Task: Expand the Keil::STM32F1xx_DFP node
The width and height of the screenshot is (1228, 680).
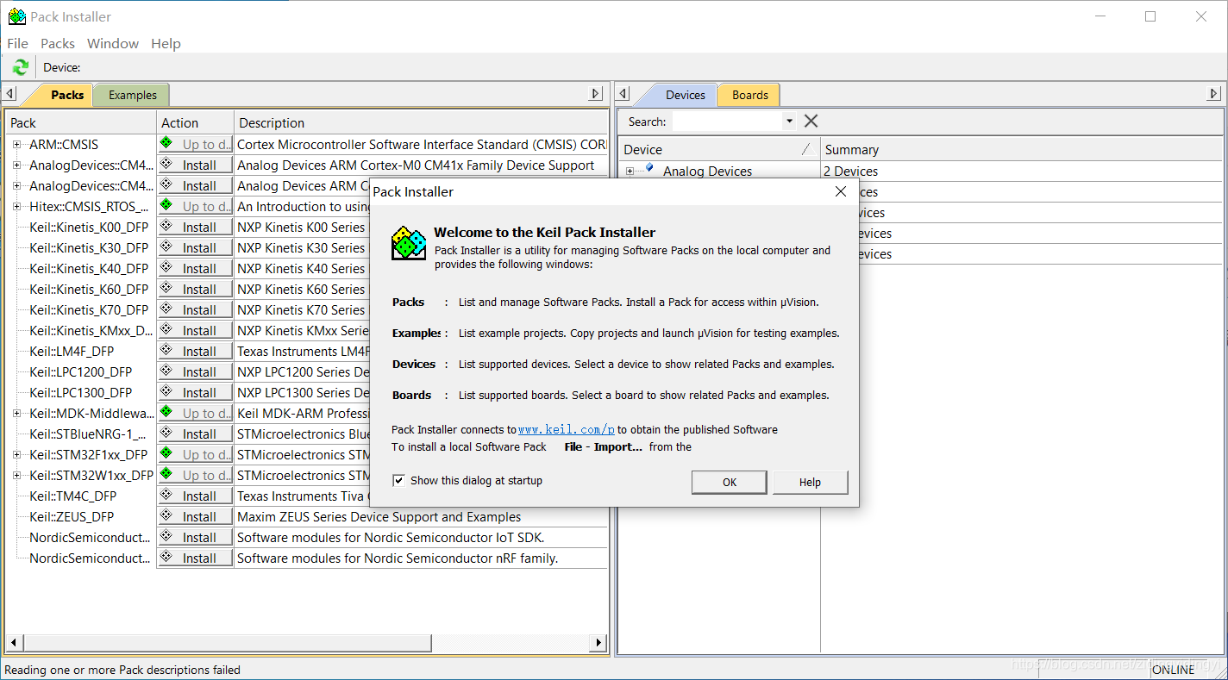Action: [x=17, y=454]
